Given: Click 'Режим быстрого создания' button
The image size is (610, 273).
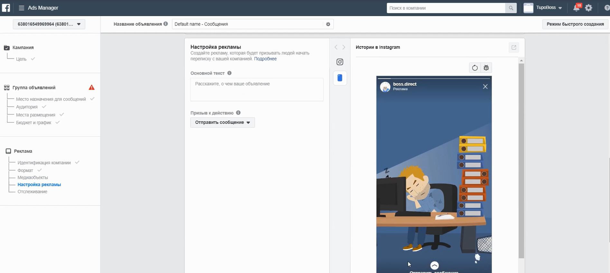Looking at the screenshot, I should pos(575,24).
